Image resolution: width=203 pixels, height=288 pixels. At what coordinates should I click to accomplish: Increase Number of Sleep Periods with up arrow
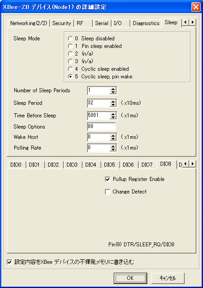(x=113, y=89)
